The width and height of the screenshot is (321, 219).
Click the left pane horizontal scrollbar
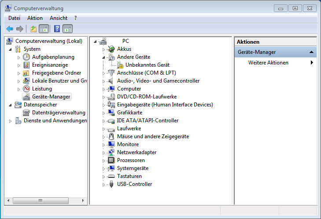41,200
